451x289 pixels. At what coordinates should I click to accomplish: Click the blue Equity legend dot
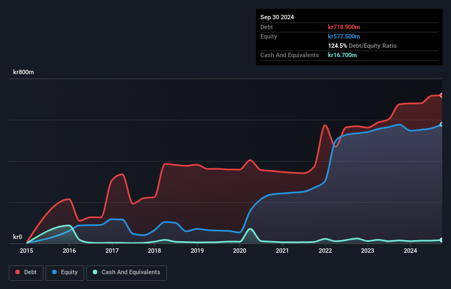click(x=54, y=272)
